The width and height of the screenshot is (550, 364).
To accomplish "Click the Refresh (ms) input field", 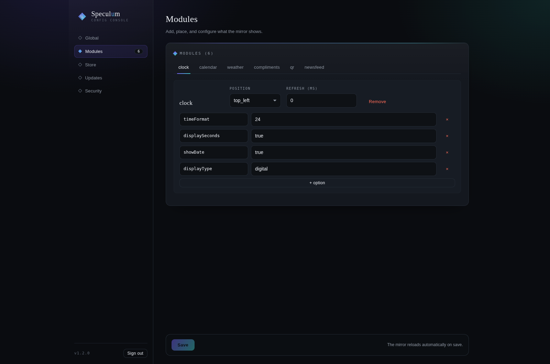I will pos(321,100).
